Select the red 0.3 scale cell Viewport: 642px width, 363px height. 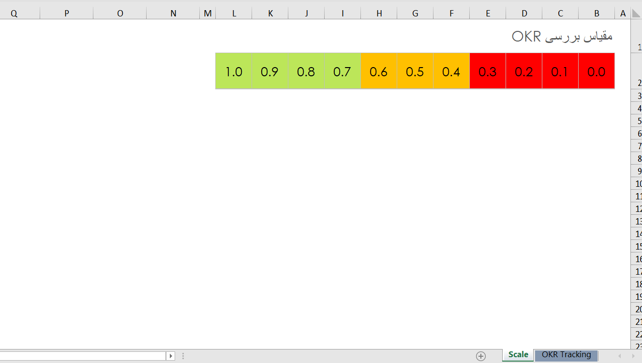[x=488, y=71]
